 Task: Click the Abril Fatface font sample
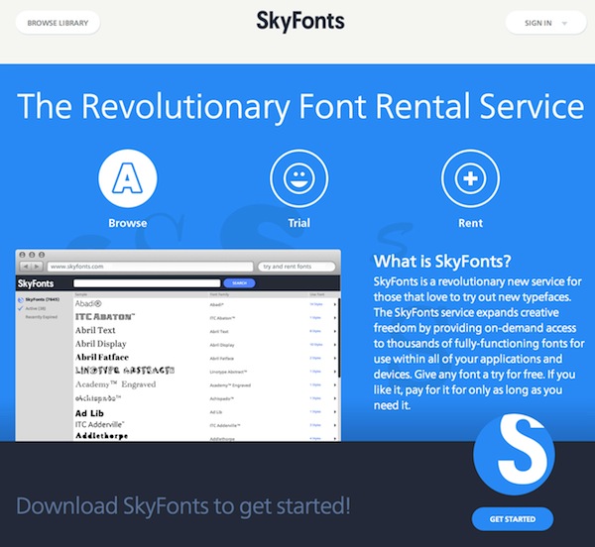102,357
